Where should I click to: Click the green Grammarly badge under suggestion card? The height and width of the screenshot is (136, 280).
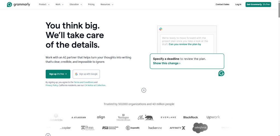click(221, 73)
